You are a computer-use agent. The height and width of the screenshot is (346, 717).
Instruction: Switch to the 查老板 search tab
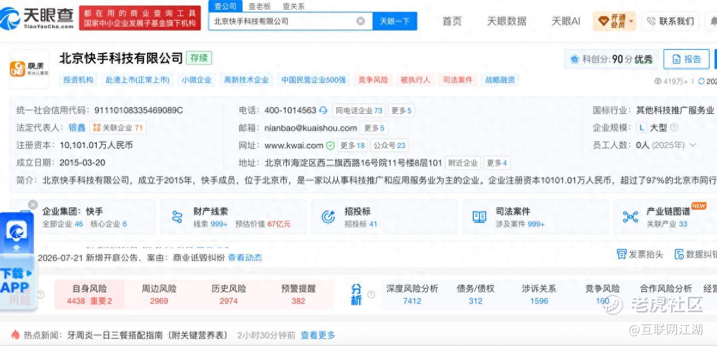[259, 6]
